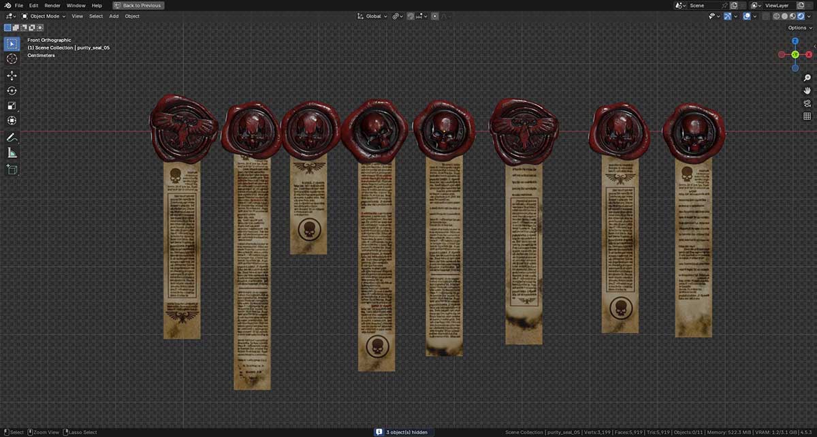Choose the Invert selection mode icon
Screen dimensions: 817x437
[x=32, y=28]
